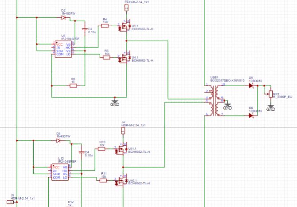Select the D5 10BQ015 diode
The width and height of the screenshot is (297, 207).
pos(251,85)
